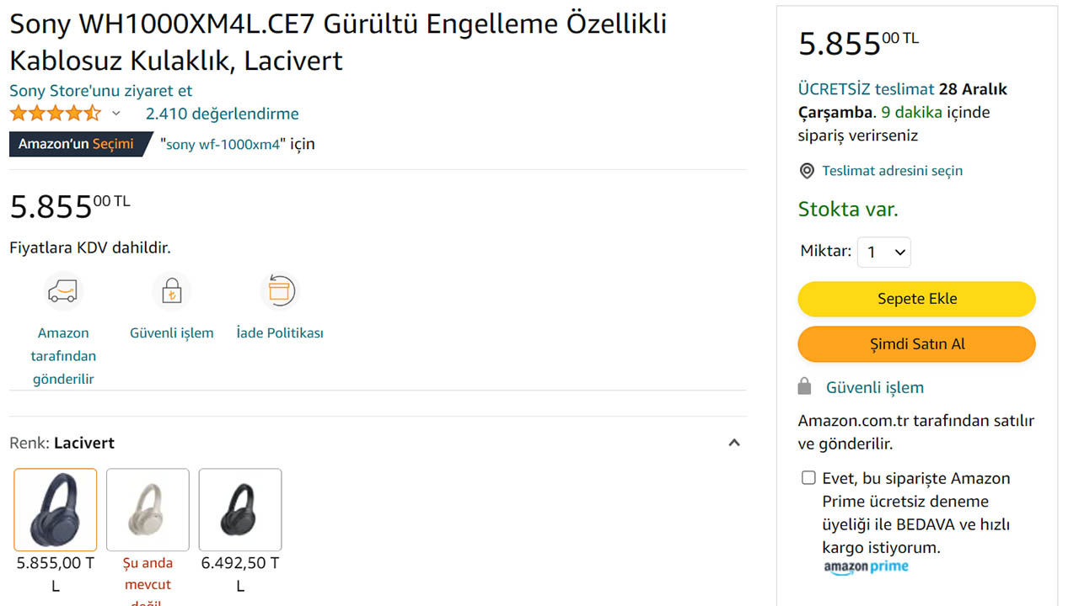Add the item with Sepete Ekle

916,299
